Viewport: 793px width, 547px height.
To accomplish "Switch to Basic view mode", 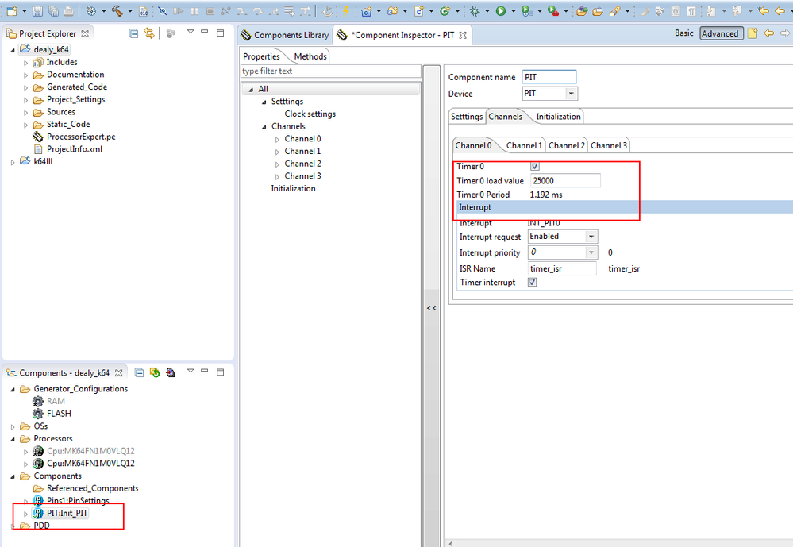I will pos(683,33).
